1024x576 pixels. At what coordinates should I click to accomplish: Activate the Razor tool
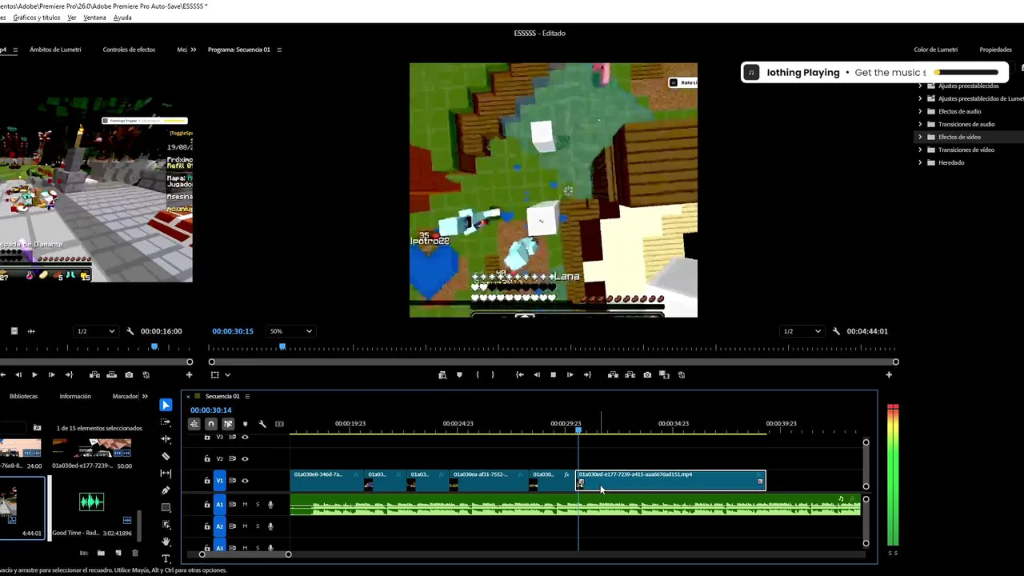[166, 456]
